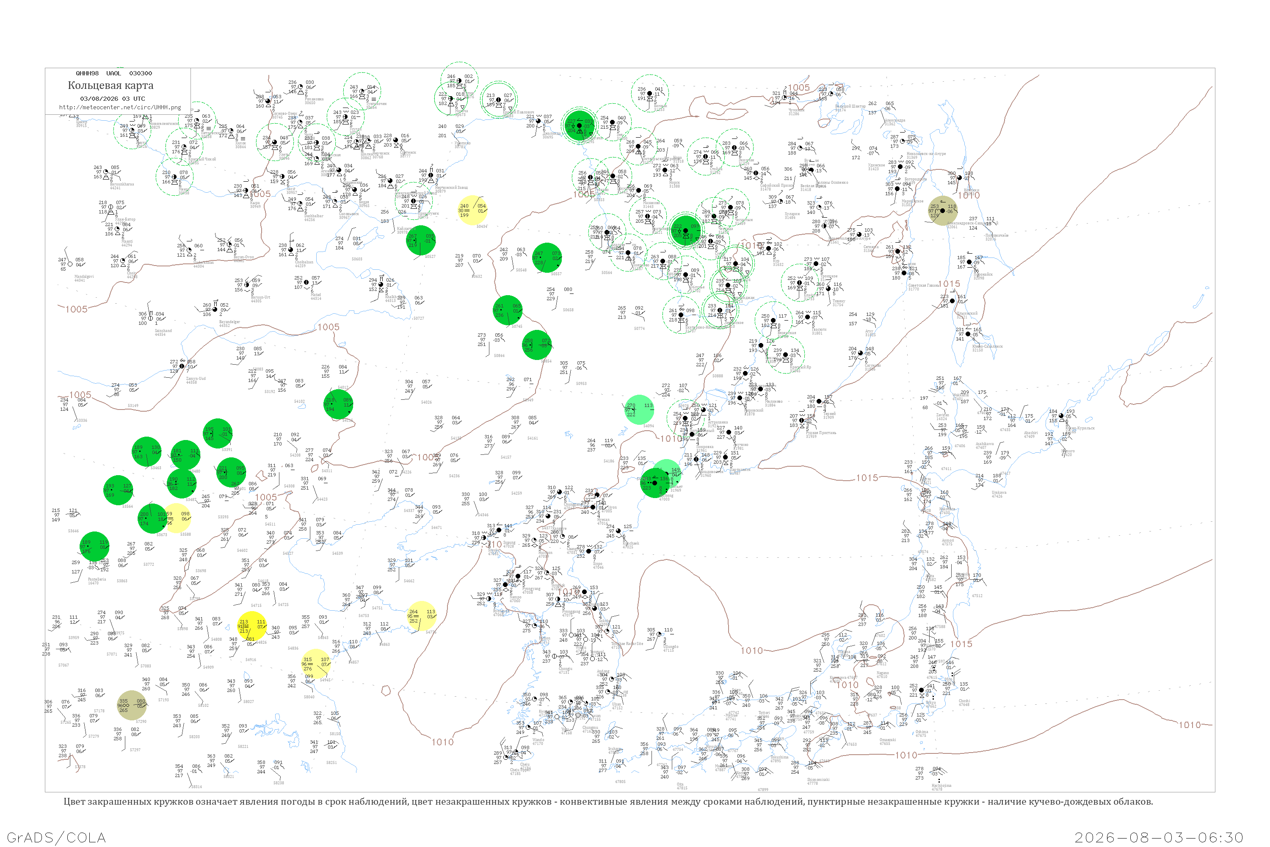Click the "1010" isobar label east of Ullungdo
Image resolution: width=1270 pixels, height=847 pixels.
point(752,651)
